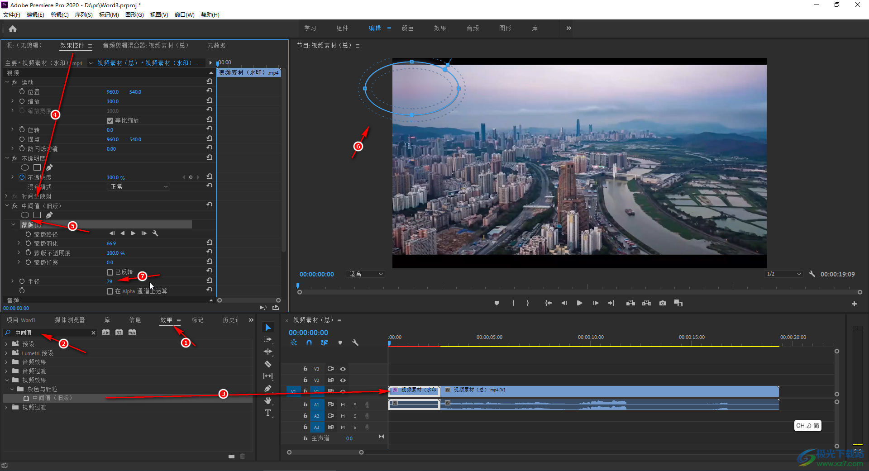Open timeline display settings wrench

coord(355,343)
